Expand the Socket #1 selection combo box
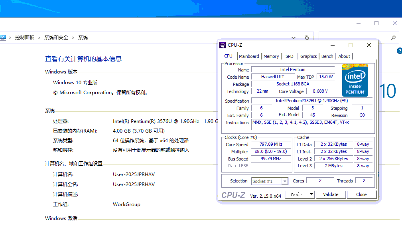This screenshot has height=226, width=402. (284, 181)
